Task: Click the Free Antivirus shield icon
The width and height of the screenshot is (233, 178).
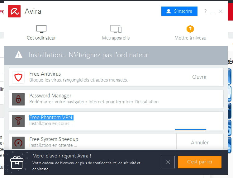Action: [x=18, y=77]
